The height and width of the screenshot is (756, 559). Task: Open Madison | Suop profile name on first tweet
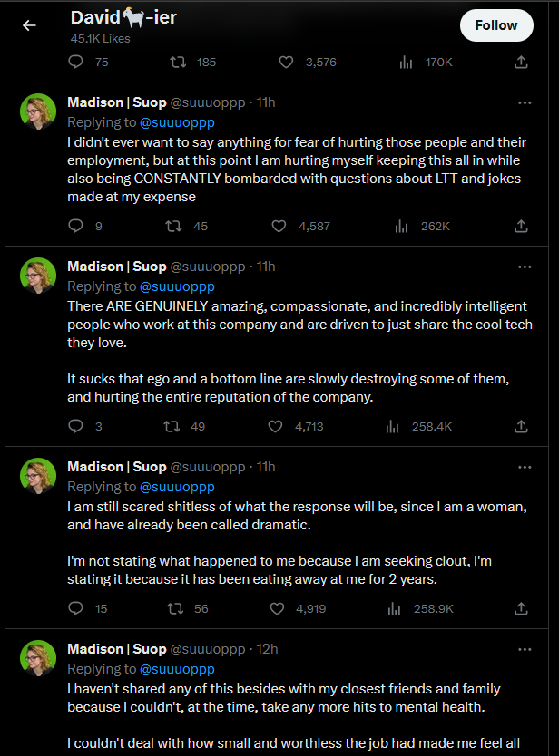tap(117, 102)
